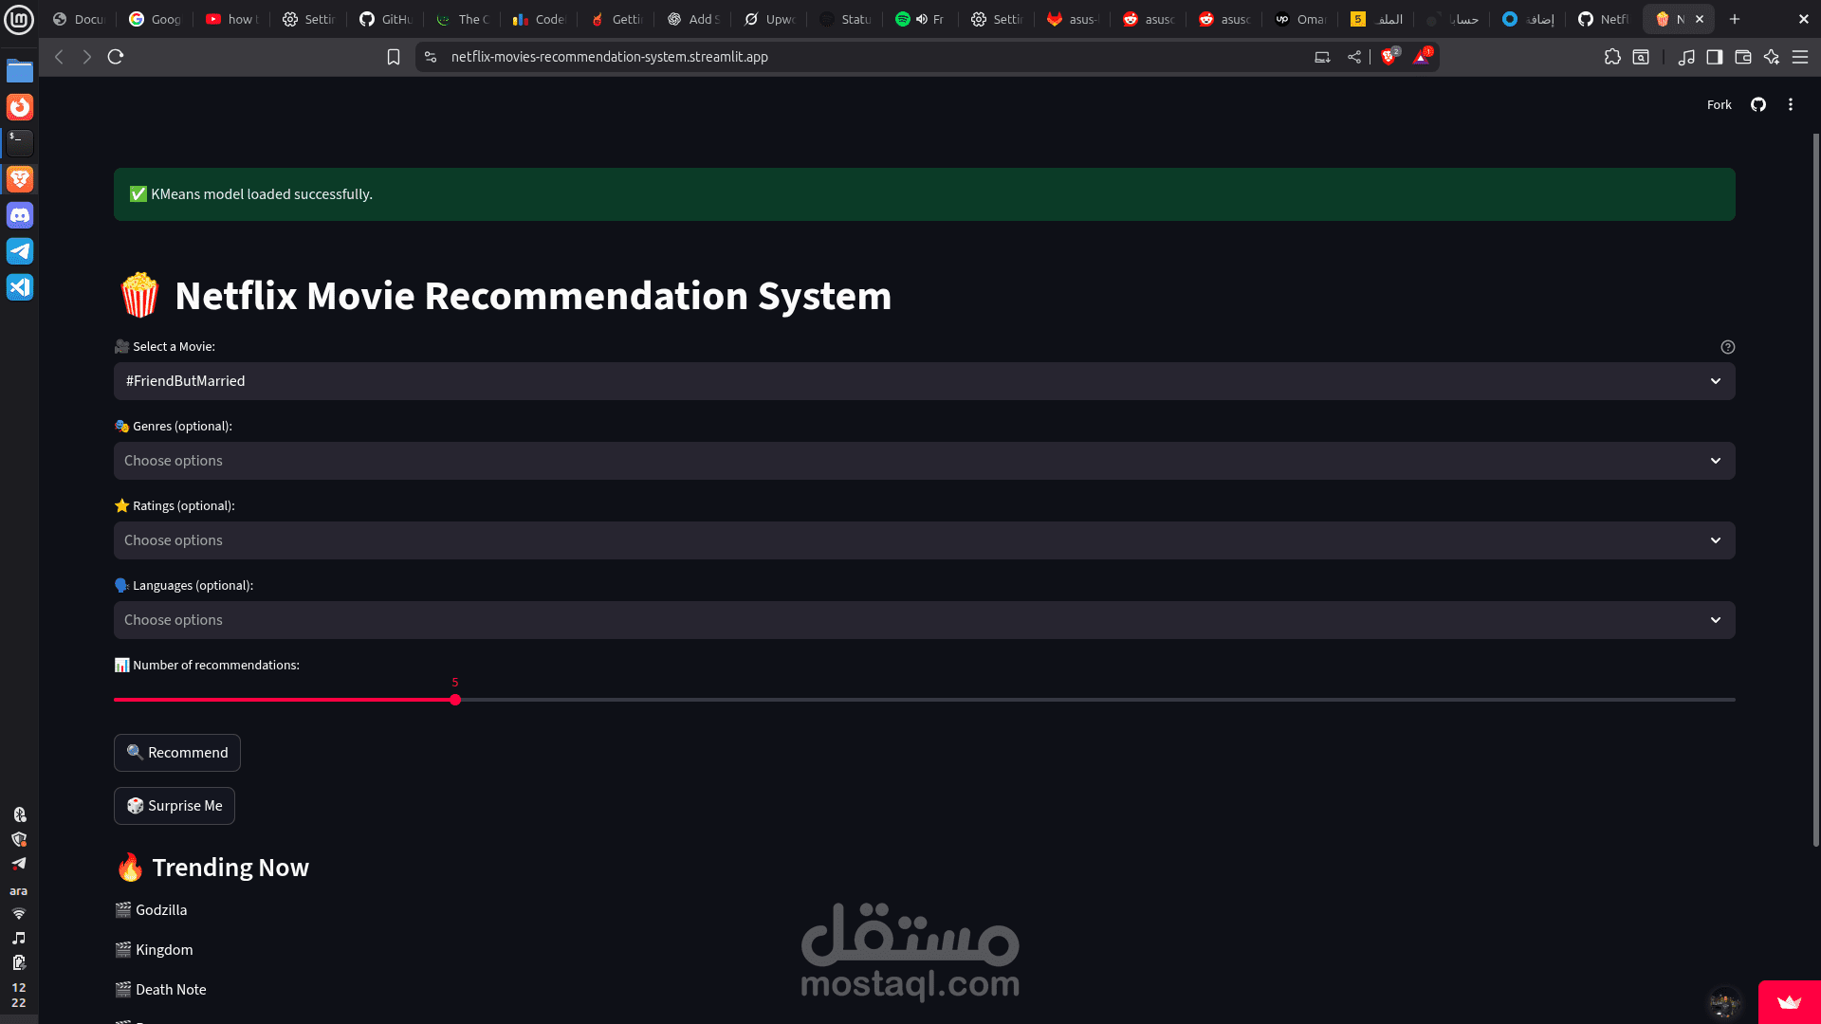Open Discord from the dock
1821x1024 pixels.
[20, 215]
